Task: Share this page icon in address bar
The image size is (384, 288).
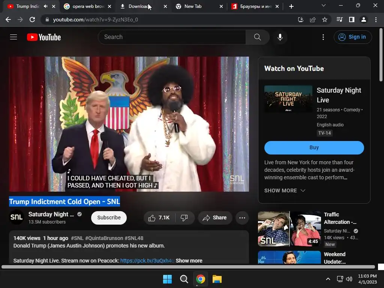Action: [313, 19]
